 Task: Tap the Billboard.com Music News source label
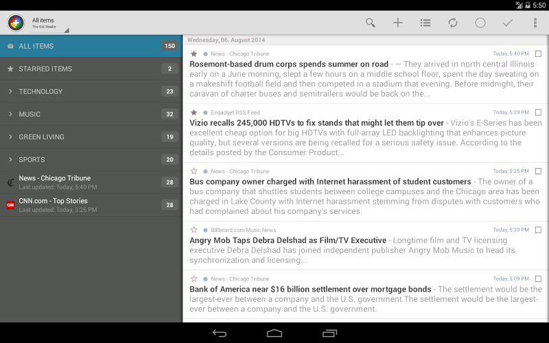[x=244, y=230]
